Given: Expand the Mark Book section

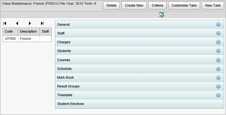Looking at the screenshot, I should point(140,77).
